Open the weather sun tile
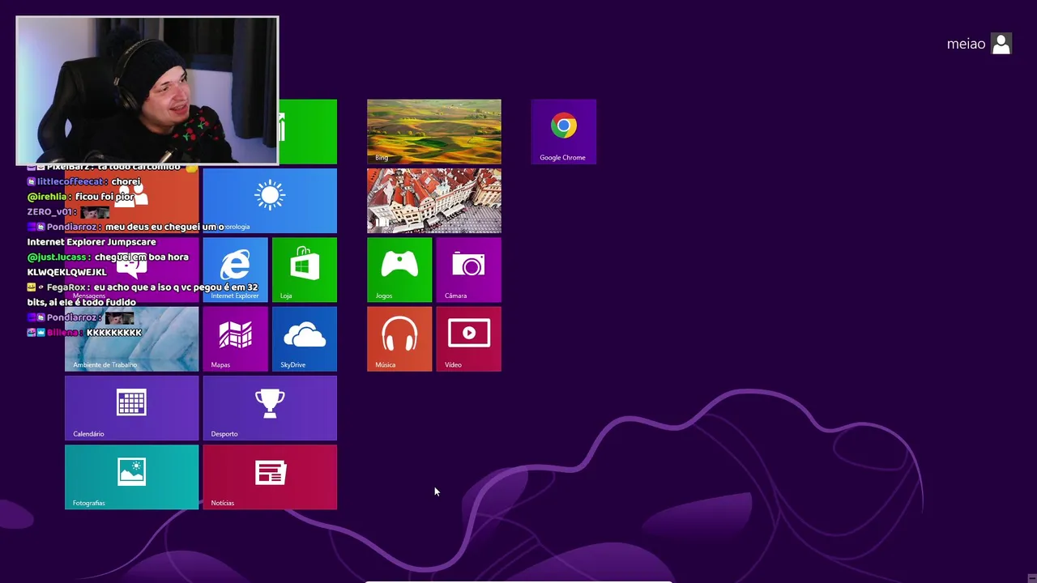The width and height of the screenshot is (1037, 583). pos(270,201)
